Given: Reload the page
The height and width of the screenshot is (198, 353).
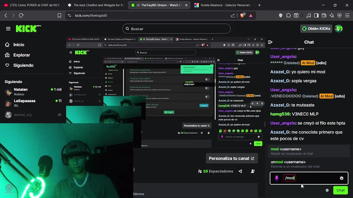Looking at the screenshot, I should click(21, 16).
